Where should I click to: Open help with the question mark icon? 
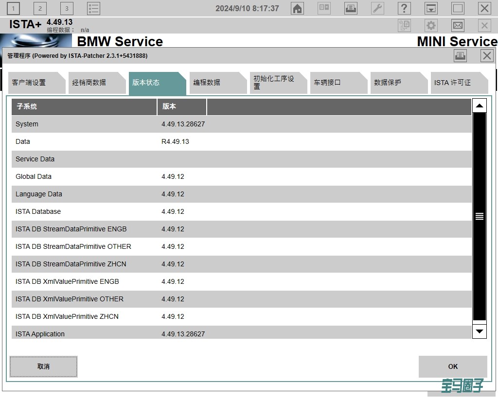click(x=404, y=8)
